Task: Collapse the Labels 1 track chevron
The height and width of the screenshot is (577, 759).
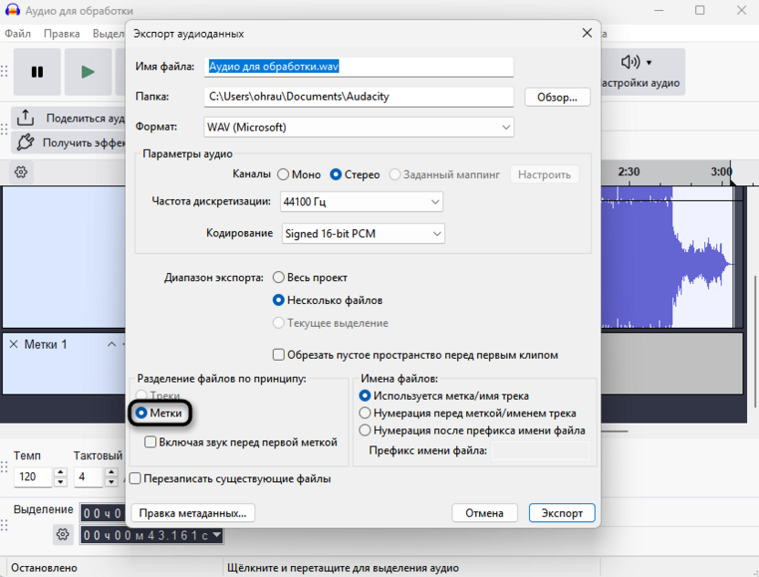Action: pos(112,344)
